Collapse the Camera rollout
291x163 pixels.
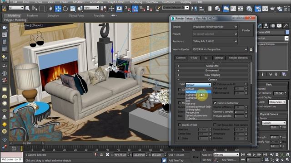click(212, 80)
